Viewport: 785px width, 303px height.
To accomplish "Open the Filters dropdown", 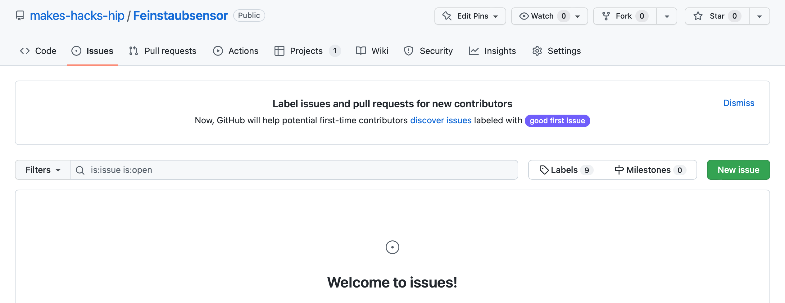I will click(43, 170).
